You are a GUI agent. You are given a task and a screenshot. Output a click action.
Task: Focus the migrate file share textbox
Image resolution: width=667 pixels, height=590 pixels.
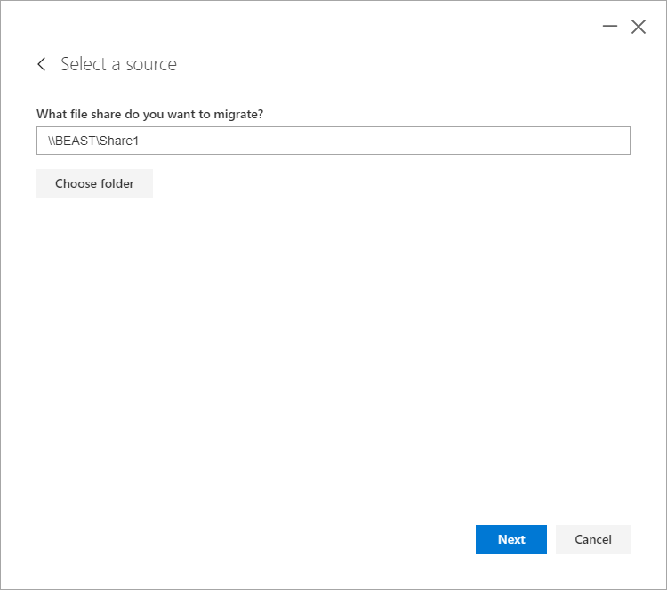click(x=333, y=141)
